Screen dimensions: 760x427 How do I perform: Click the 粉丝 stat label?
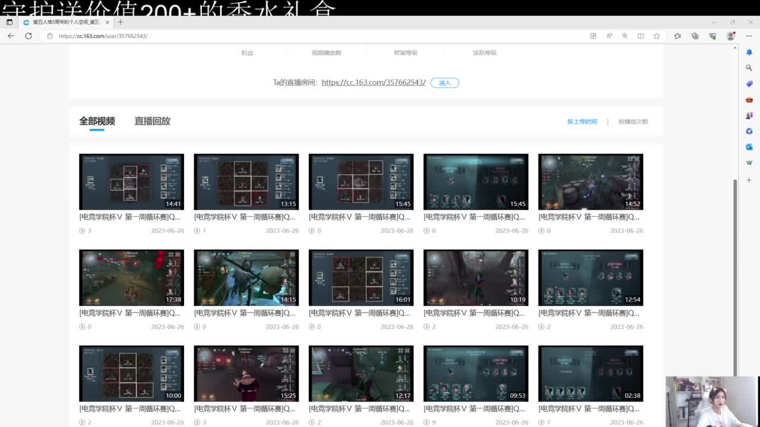[x=247, y=53]
